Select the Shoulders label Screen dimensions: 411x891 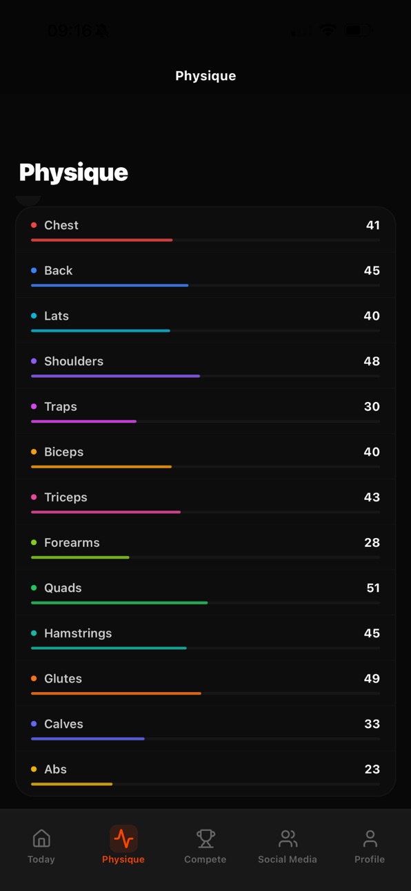click(74, 361)
